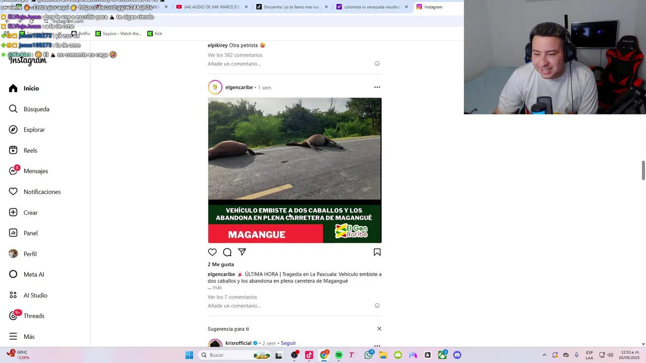
Task: Open the Windows Start button
Action: click(x=189, y=355)
